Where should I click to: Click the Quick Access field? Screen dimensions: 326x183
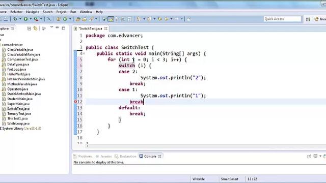click(282, 19)
